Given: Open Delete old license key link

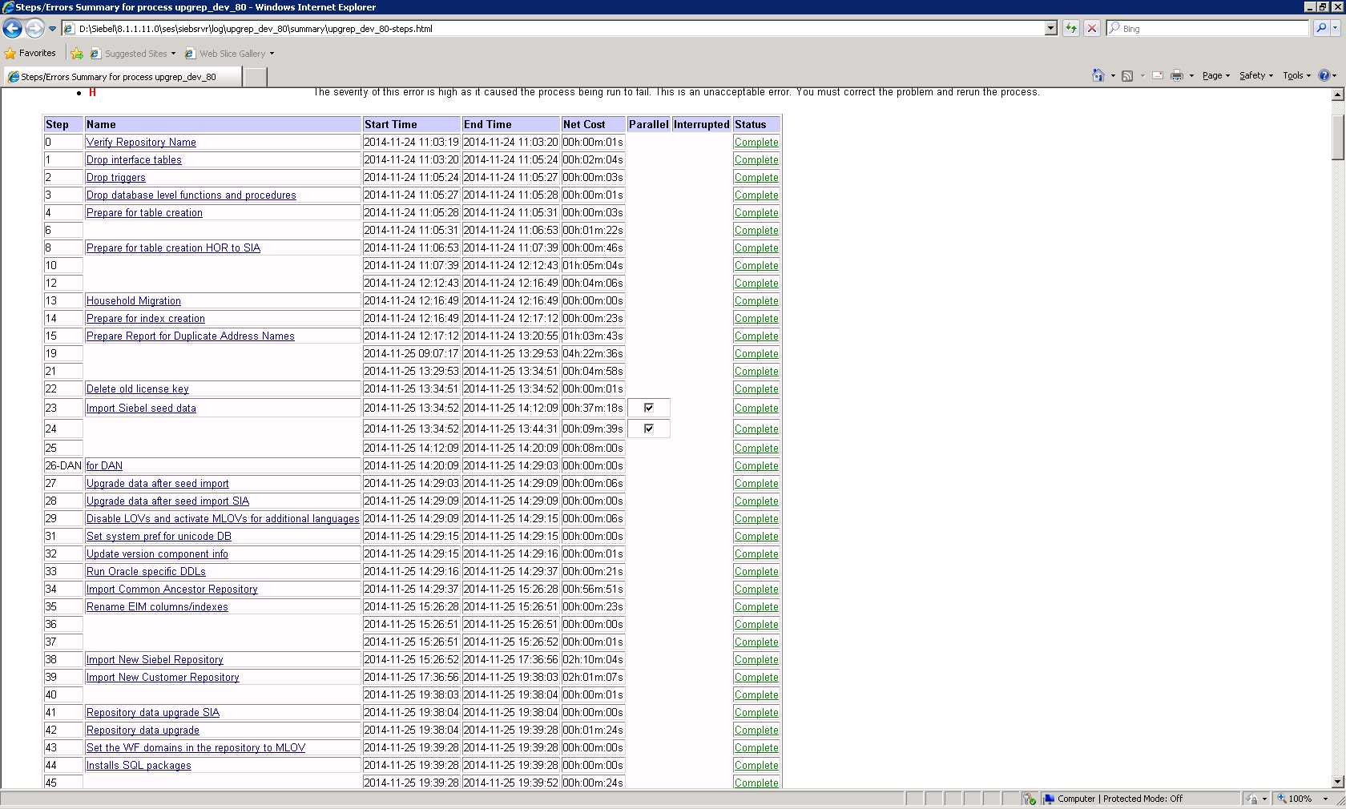Looking at the screenshot, I should (x=138, y=389).
